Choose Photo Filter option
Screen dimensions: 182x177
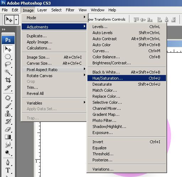pos(127,120)
